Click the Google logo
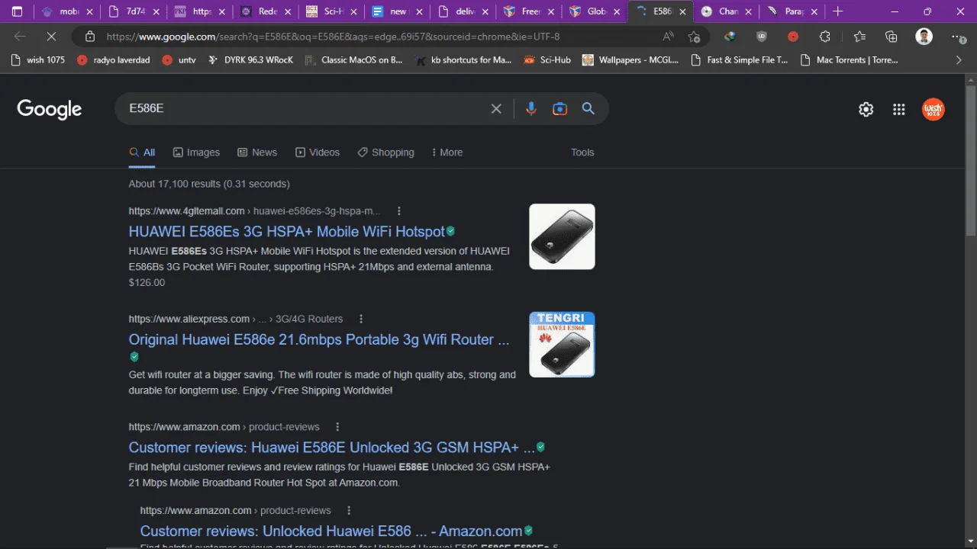 [x=50, y=109]
